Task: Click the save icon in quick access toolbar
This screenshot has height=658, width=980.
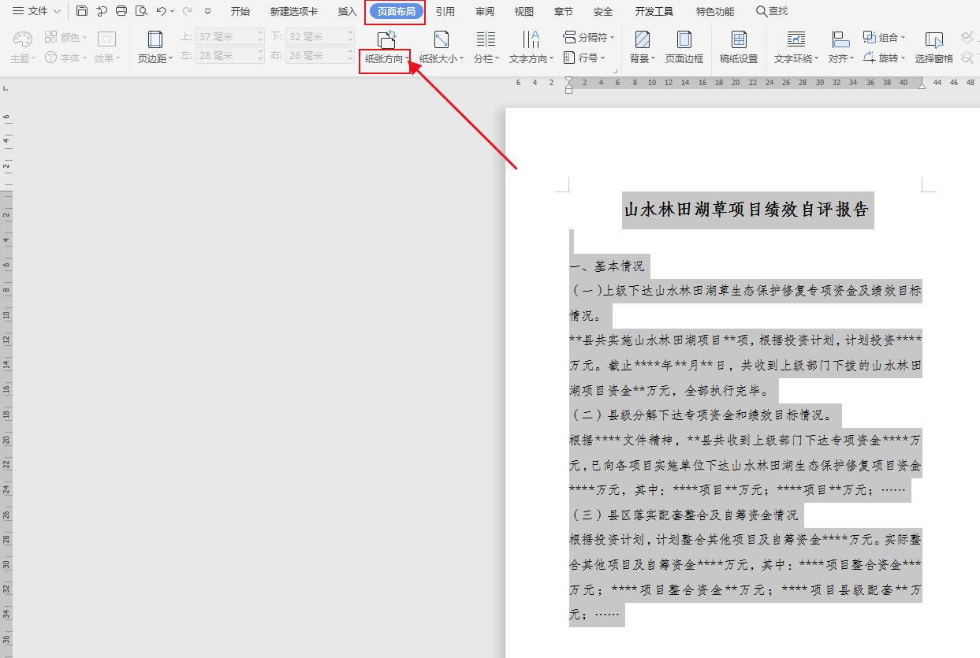Action: [x=82, y=10]
